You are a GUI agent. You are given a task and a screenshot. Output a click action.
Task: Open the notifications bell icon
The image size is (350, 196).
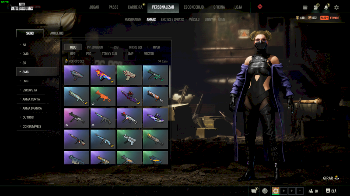coord(326,7)
